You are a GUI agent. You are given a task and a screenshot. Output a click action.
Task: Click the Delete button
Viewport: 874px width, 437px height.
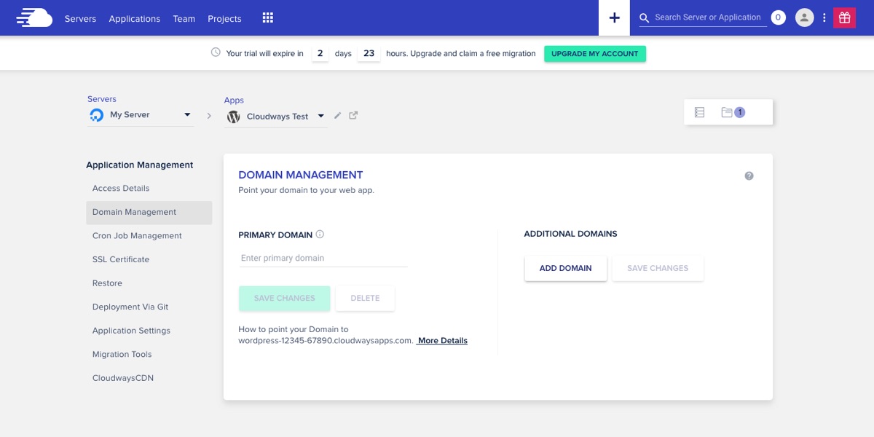click(365, 298)
